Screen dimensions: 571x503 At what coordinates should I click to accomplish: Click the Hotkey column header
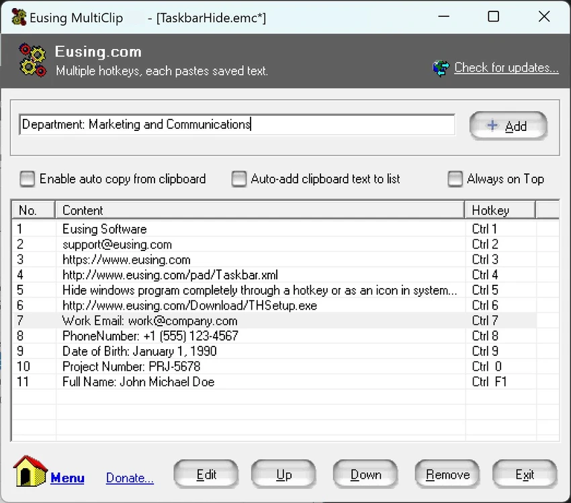click(500, 210)
